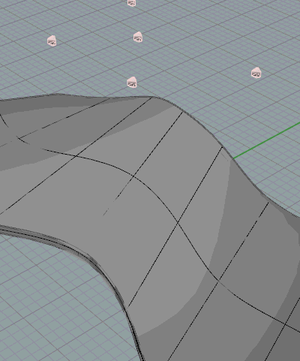Click the empty construction grid beneath the surface's lower-left edge

coord(50,300)
